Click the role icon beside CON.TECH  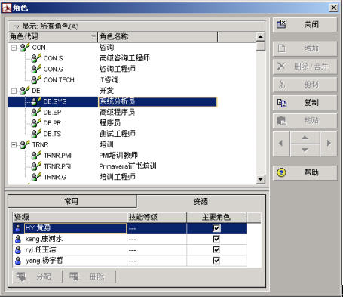pos(36,79)
